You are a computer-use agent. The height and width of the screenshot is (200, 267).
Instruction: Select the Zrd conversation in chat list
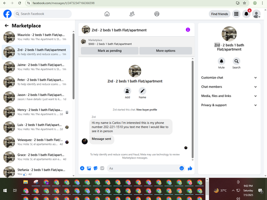tap(36, 52)
